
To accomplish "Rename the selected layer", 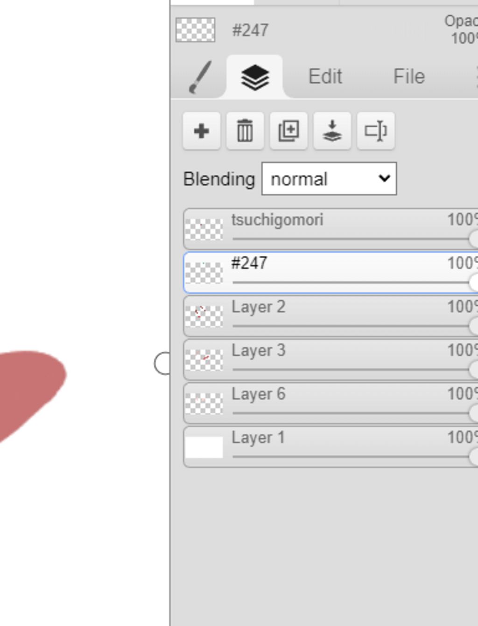I will pos(376,131).
